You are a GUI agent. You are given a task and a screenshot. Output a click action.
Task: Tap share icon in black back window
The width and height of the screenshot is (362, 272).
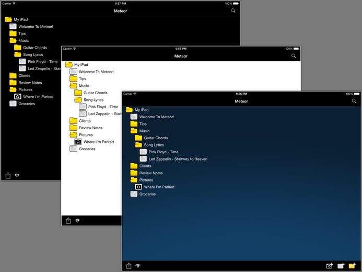(x=8, y=176)
